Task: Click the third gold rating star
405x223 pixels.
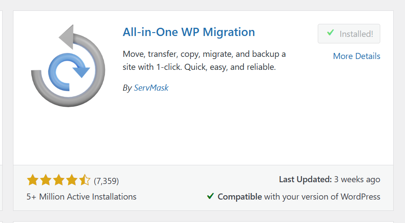Action: pyautogui.click(x=59, y=180)
